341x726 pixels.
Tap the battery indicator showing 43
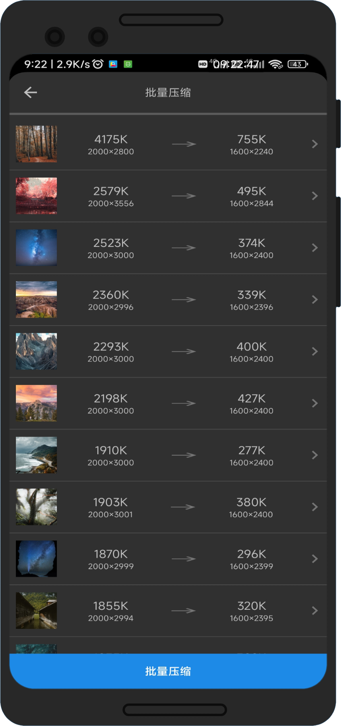[298, 64]
